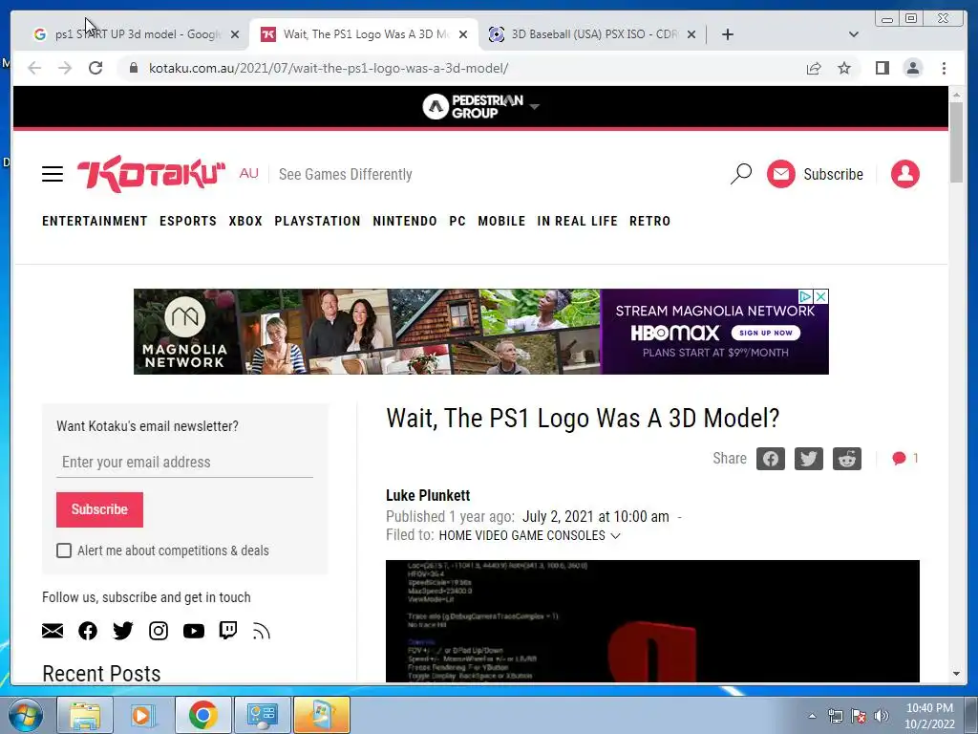Go forward in browser history
The image size is (978, 734).
pyautogui.click(x=65, y=68)
